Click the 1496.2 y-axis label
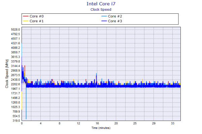Screen dimensions: 202x134 [15, 98]
